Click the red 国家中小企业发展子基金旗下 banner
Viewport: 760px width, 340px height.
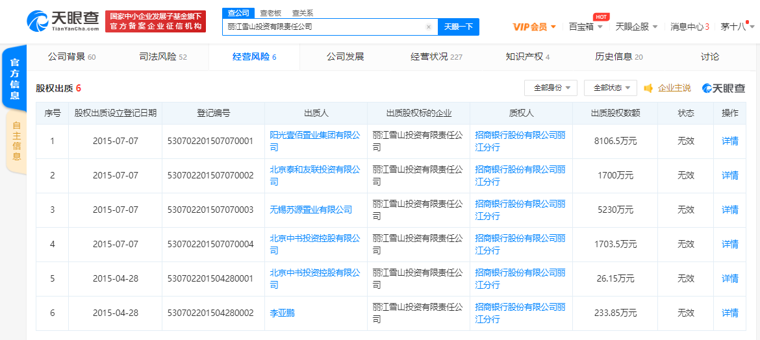(156, 21)
